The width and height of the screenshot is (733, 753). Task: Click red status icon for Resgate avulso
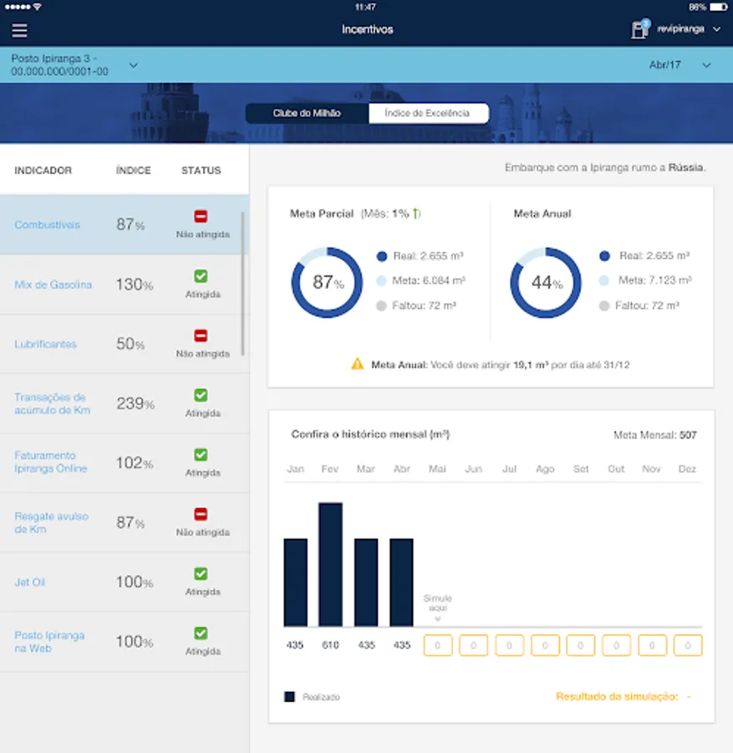pos(201,515)
